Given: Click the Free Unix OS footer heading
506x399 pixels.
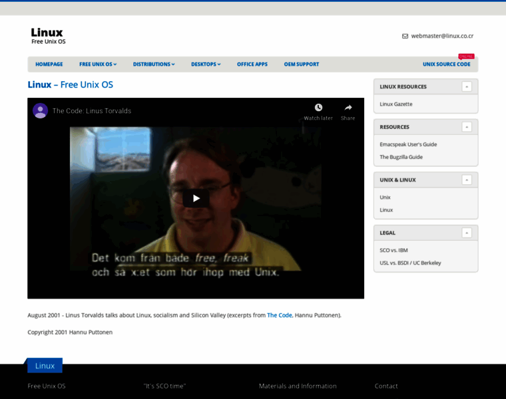Looking at the screenshot, I should click(x=47, y=386).
